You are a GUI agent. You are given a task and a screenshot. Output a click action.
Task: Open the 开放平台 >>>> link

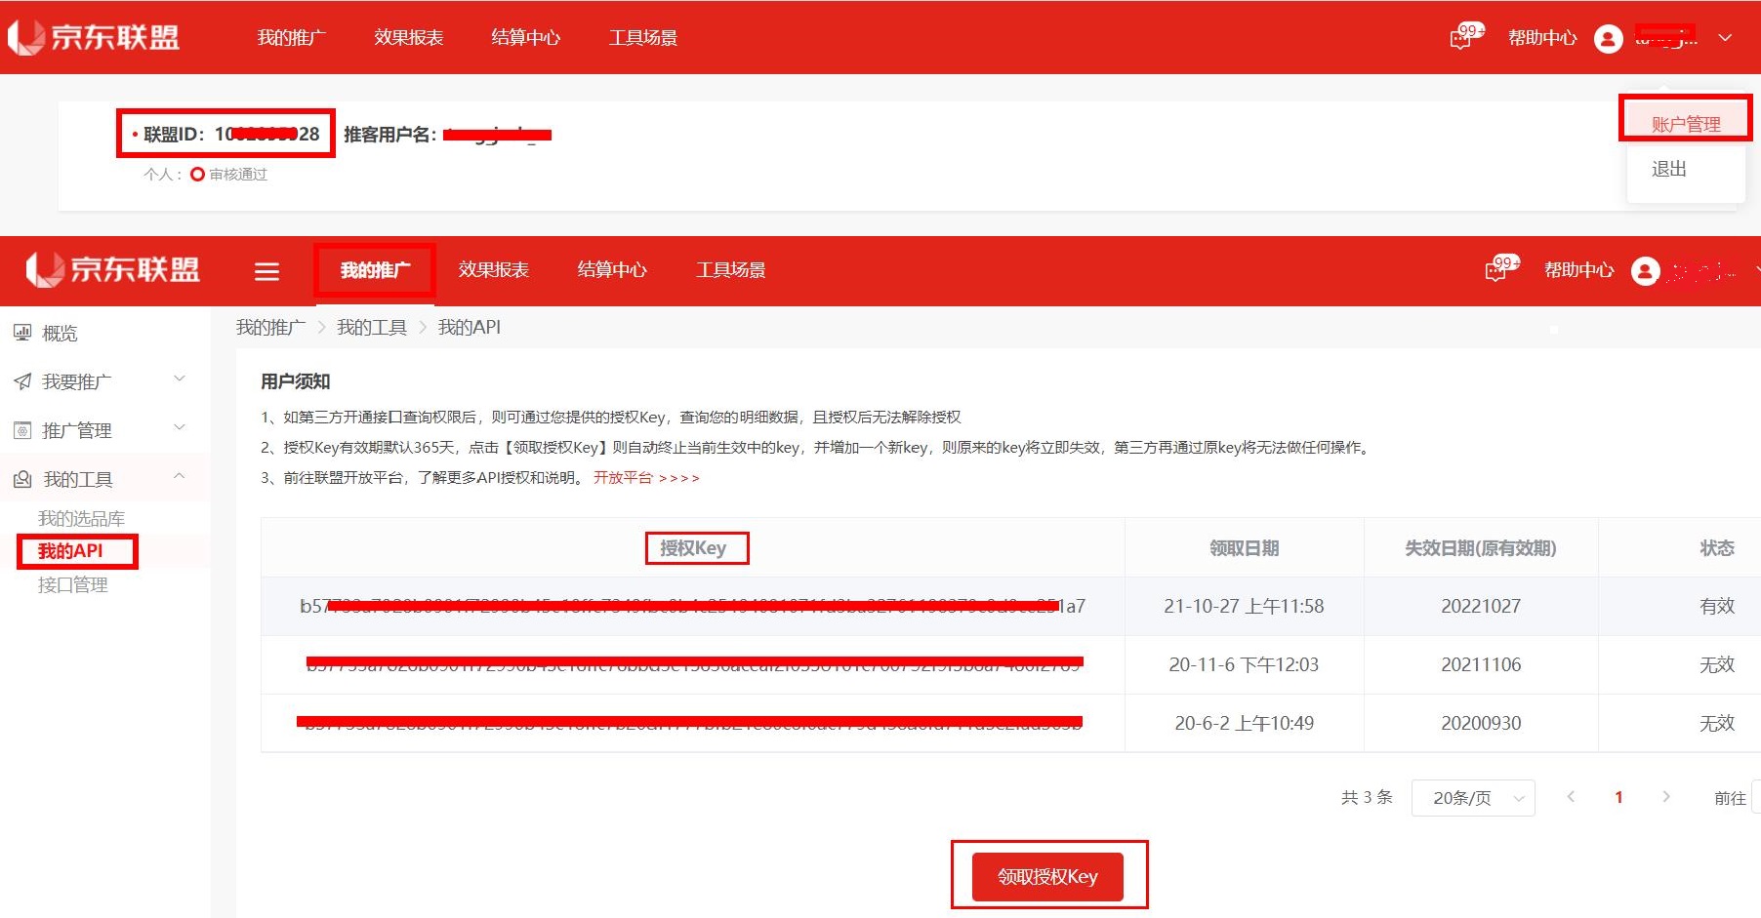pos(646,477)
